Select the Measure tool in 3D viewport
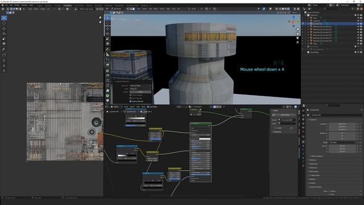This screenshot has width=364, height=205. point(107,55)
